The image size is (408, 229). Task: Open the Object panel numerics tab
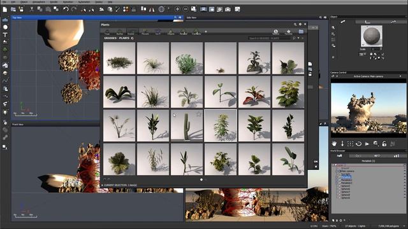(x=367, y=22)
